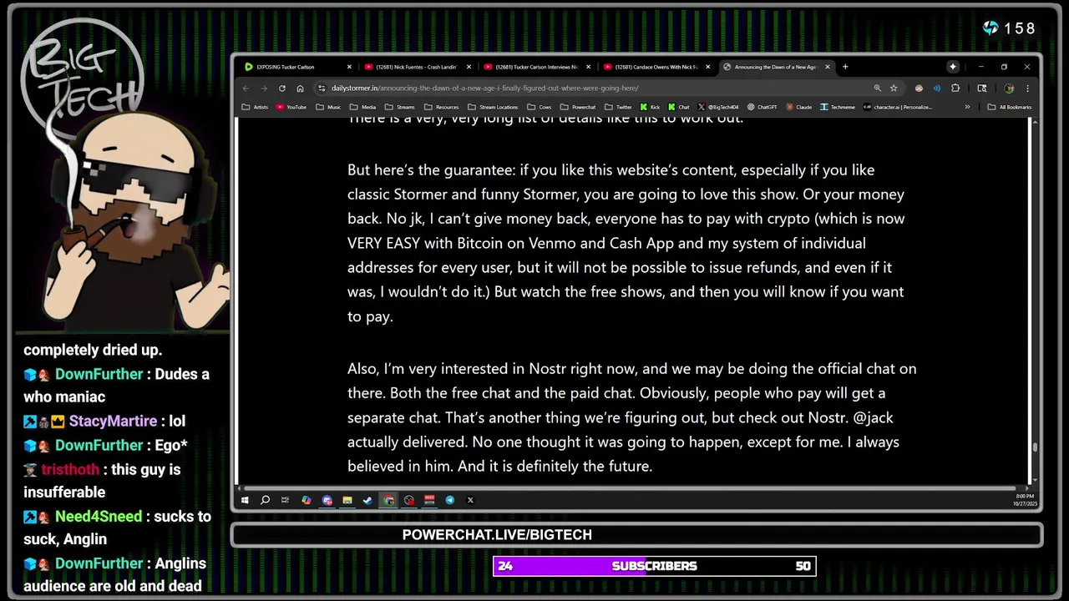The height and width of the screenshot is (601, 1069).
Task: Open the Techmeme bookmark
Action: [x=838, y=107]
